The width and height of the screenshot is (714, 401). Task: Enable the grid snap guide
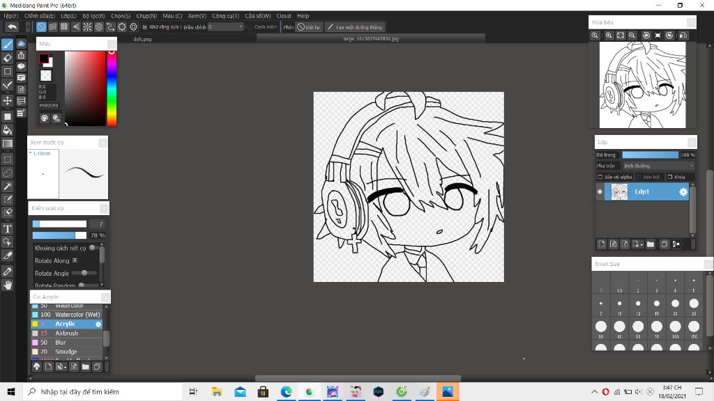click(64, 27)
